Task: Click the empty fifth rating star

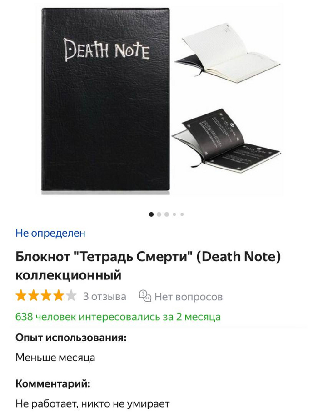Action: click(71, 296)
